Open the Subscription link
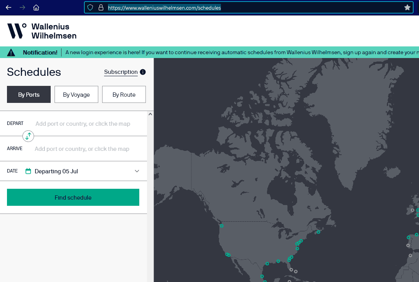Image resolution: width=419 pixels, height=282 pixels. point(121,72)
